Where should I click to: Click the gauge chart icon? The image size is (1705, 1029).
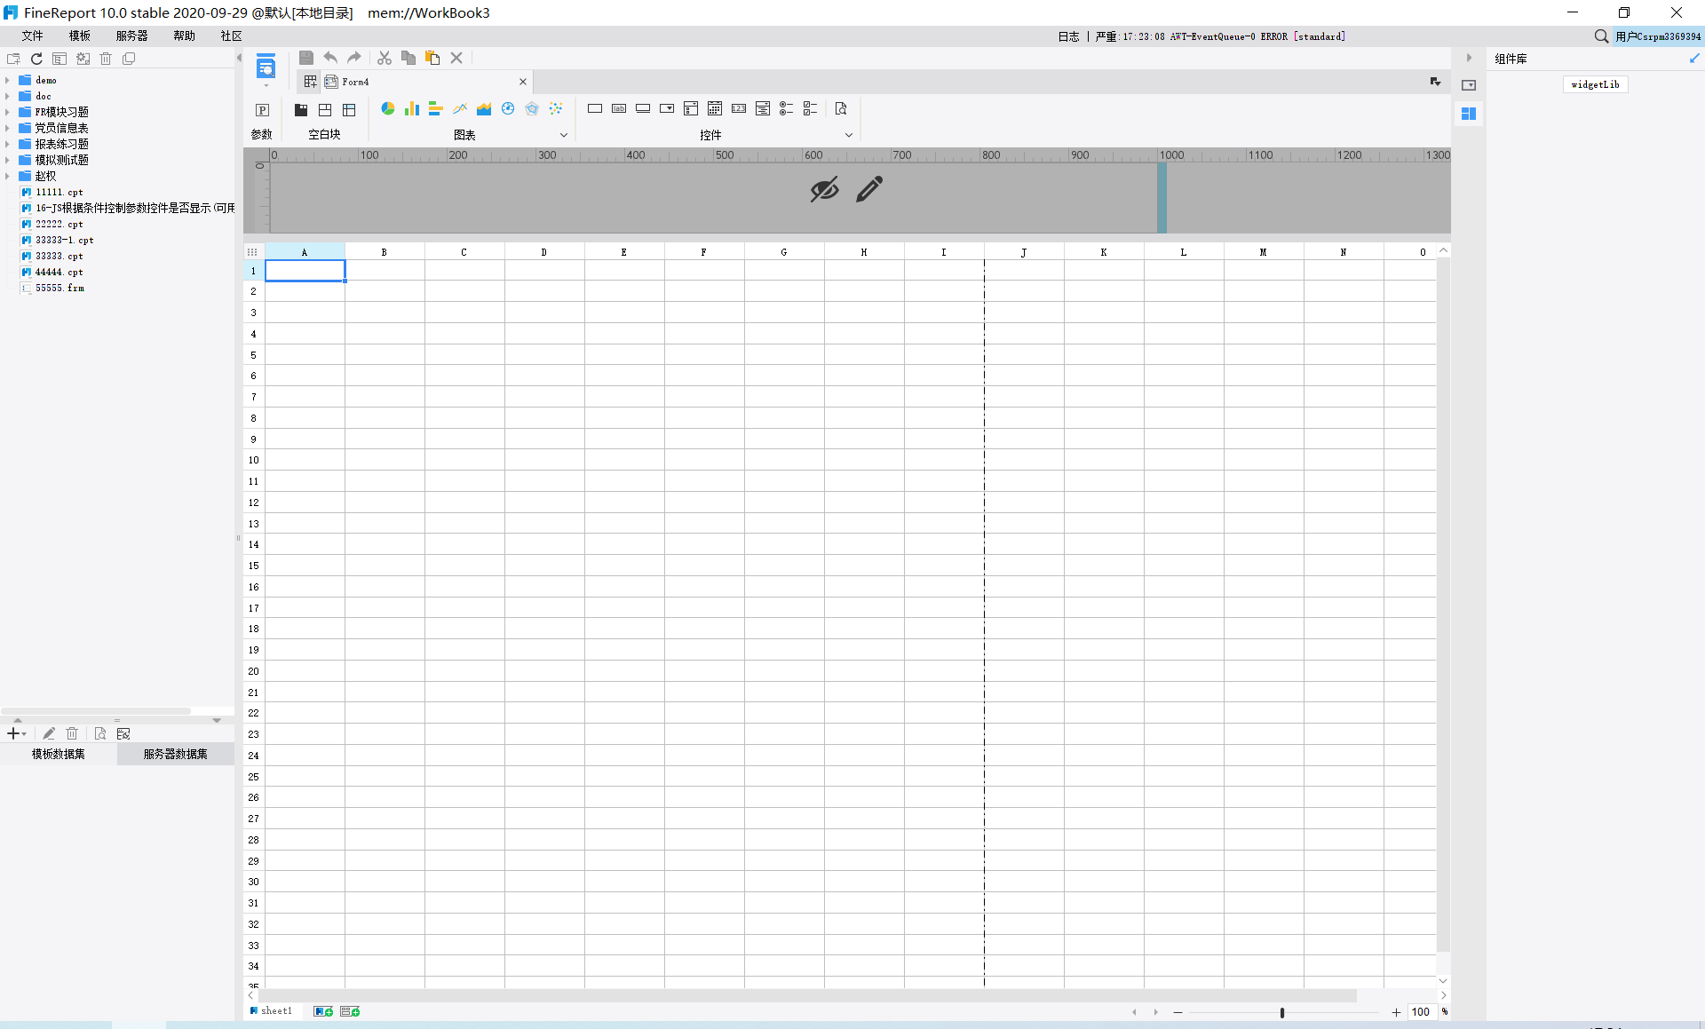tap(508, 109)
